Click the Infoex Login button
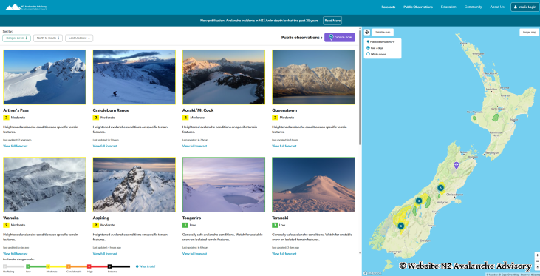The height and width of the screenshot is (276, 540). 524,7
